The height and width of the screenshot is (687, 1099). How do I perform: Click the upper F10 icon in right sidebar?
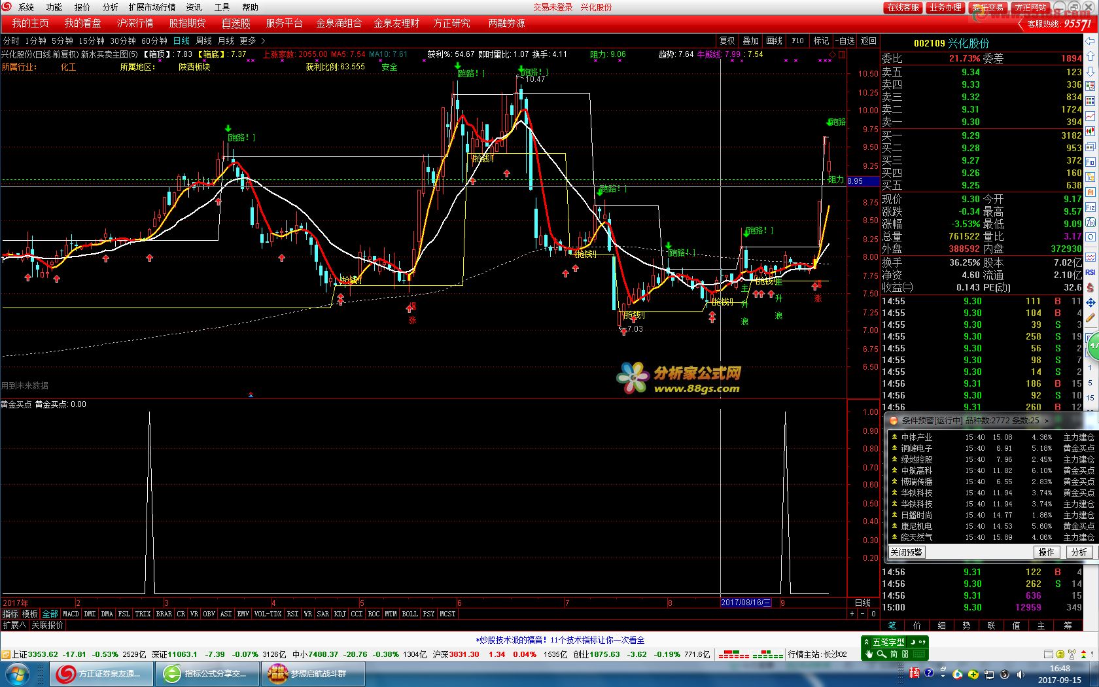coord(1090,162)
